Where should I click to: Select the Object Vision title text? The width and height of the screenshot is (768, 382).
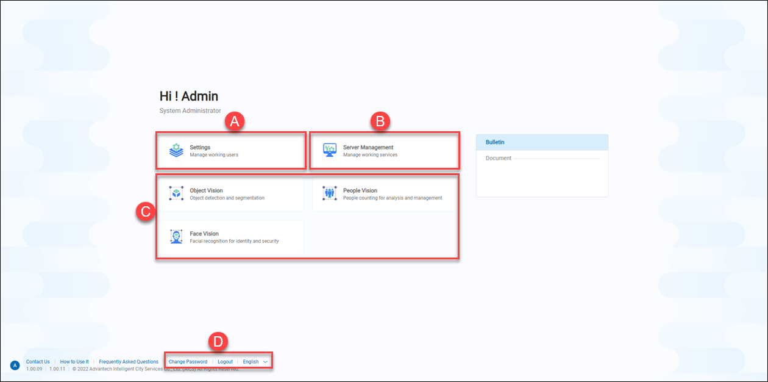206,190
